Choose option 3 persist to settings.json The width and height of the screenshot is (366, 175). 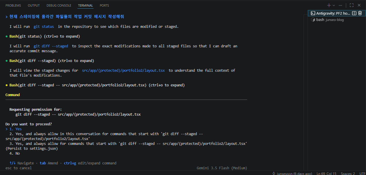click(127, 146)
